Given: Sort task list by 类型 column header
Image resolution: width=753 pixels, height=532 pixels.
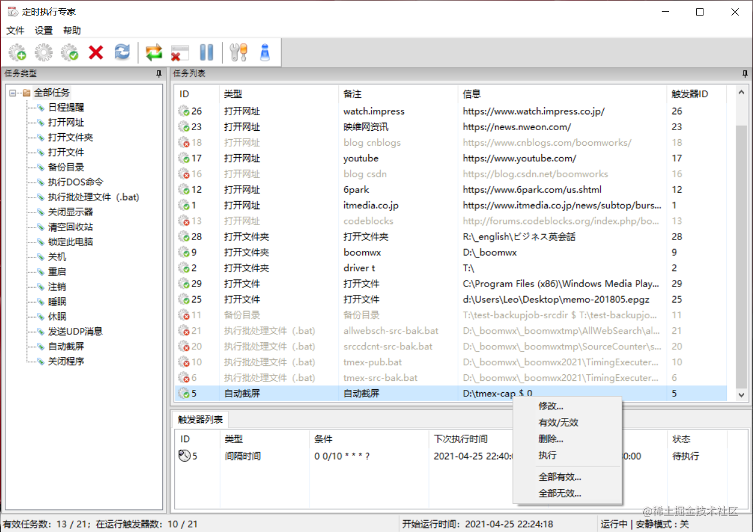Looking at the screenshot, I should [279, 94].
